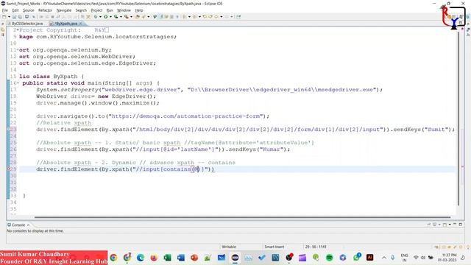Click the horizontal editor scrollbar
The width and height of the screenshot is (471, 265).
(x=242, y=217)
